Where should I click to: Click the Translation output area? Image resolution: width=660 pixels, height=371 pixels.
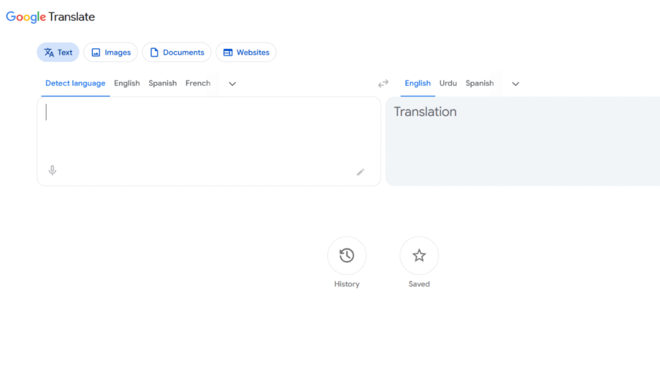(x=523, y=141)
